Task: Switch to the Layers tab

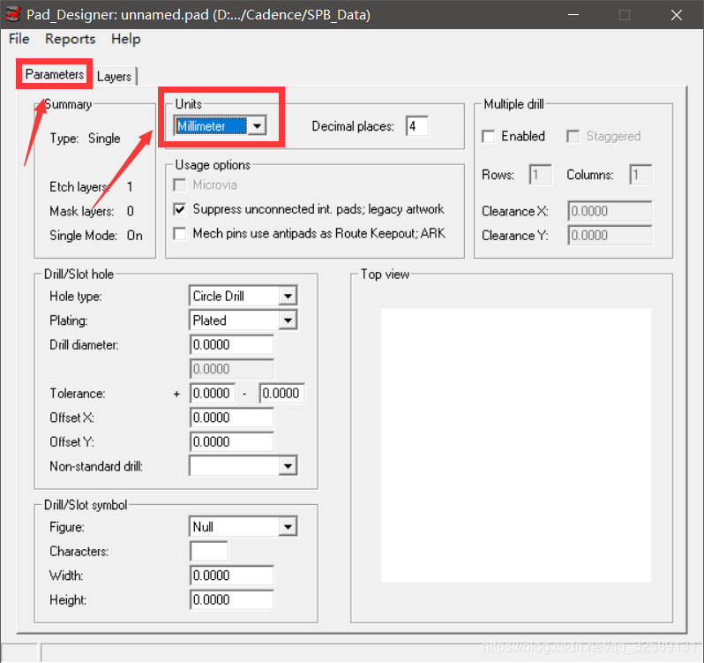Action: click(114, 76)
